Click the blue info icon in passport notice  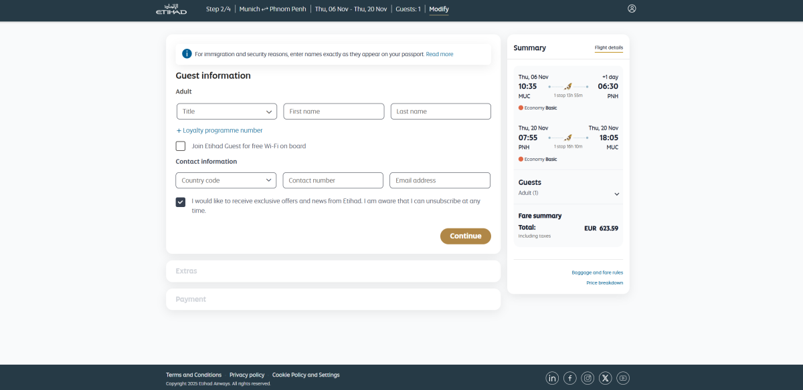187,54
